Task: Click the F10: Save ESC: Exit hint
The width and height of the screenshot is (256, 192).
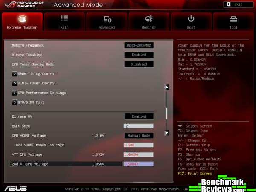Action: click(198, 169)
